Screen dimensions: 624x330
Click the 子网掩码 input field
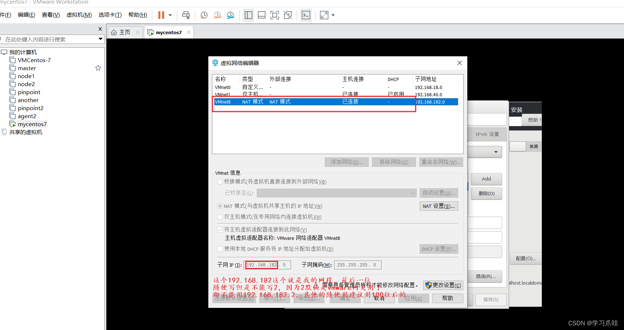point(358,265)
